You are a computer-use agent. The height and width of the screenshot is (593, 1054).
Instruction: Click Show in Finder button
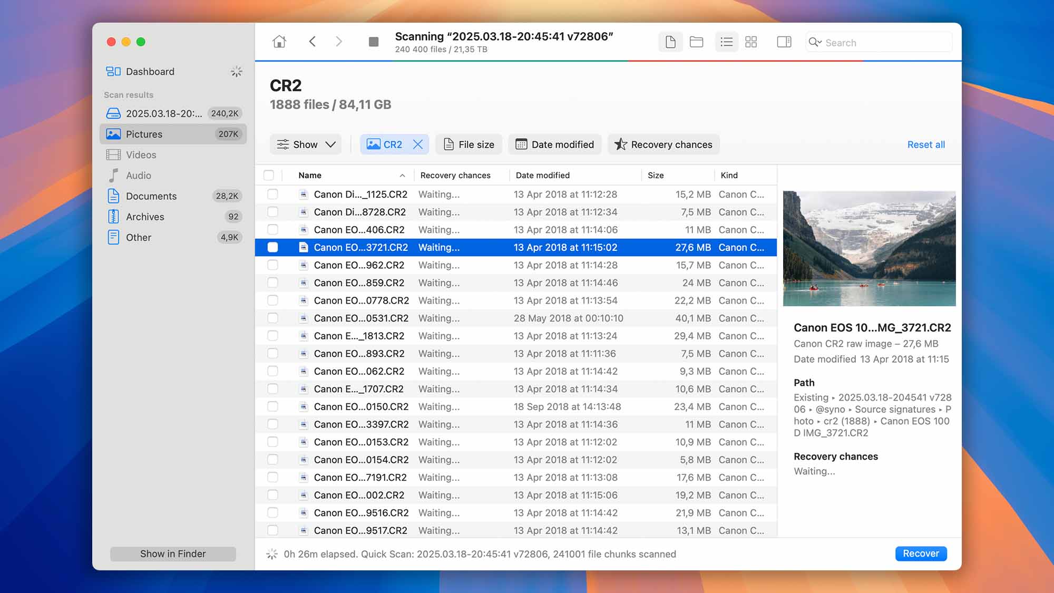(x=173, y=553)
